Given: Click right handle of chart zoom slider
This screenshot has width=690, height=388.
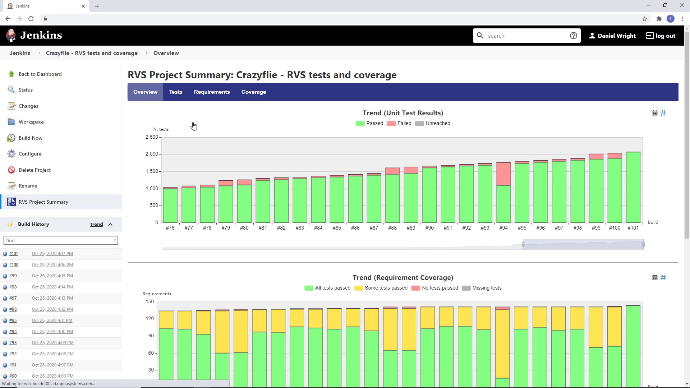Looking at the screenshot, I should coord(643,244).
